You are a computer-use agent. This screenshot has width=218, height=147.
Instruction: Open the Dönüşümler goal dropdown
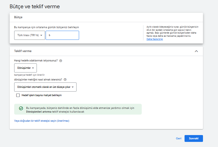pos(26,68)
